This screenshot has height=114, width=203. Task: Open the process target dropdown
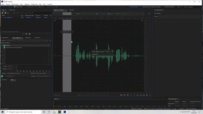(x=44, y=76)
